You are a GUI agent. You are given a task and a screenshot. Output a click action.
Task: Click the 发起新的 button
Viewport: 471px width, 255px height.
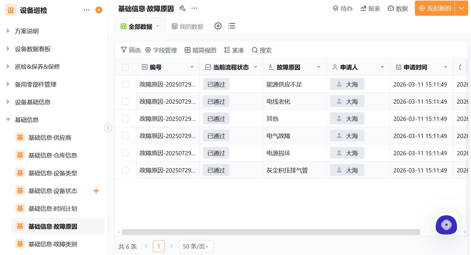(x=434, y=8)
